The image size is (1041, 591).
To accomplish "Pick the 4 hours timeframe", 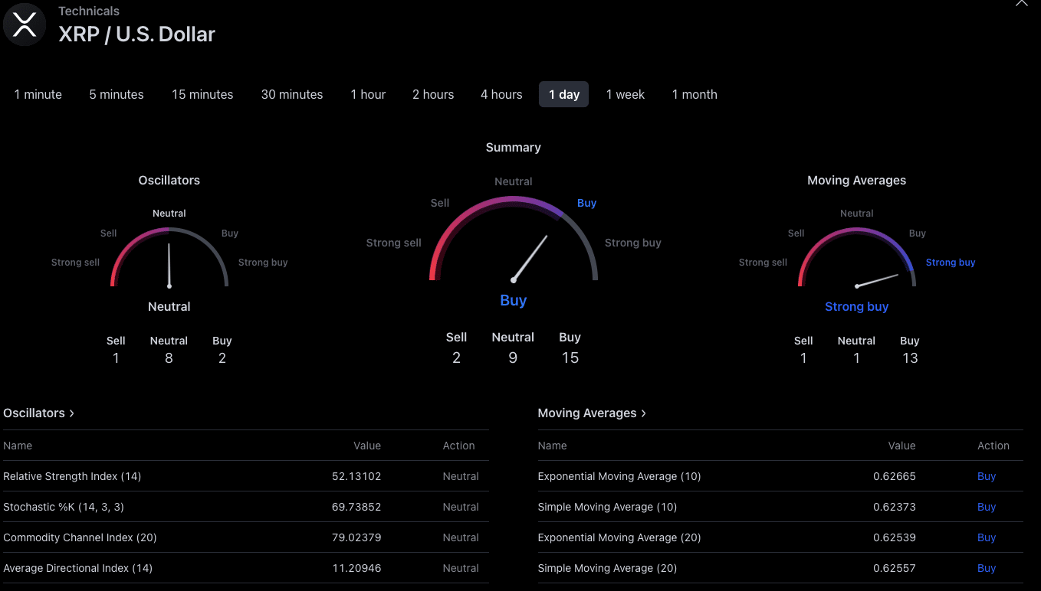I will click(x=501, y=94).
